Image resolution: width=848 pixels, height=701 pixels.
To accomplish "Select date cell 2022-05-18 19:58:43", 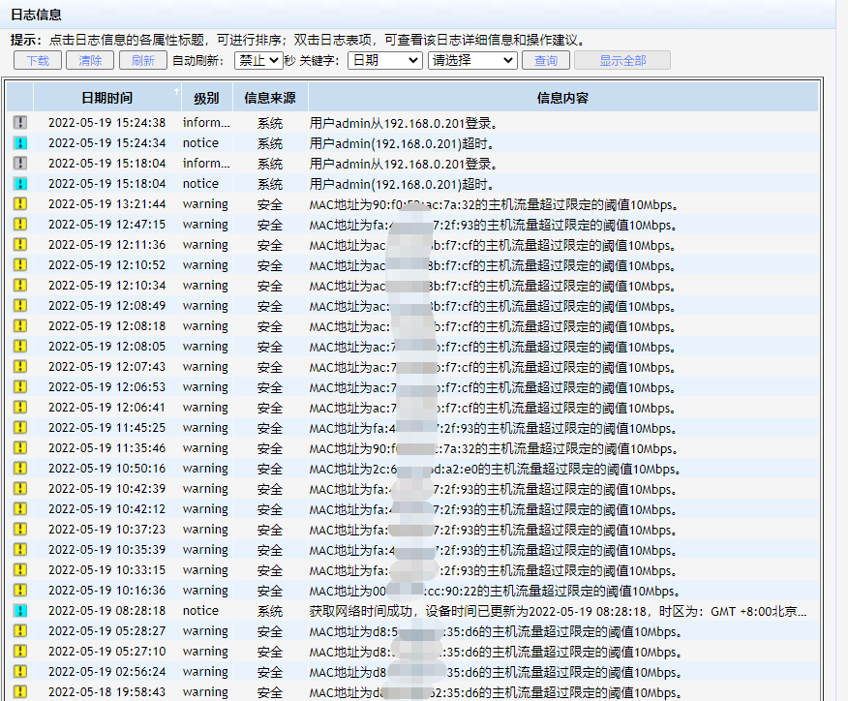I will coord(107,692).
